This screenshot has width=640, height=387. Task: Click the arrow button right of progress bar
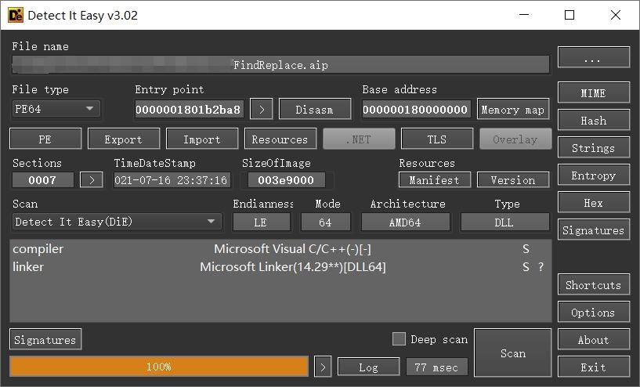point(323,367)
